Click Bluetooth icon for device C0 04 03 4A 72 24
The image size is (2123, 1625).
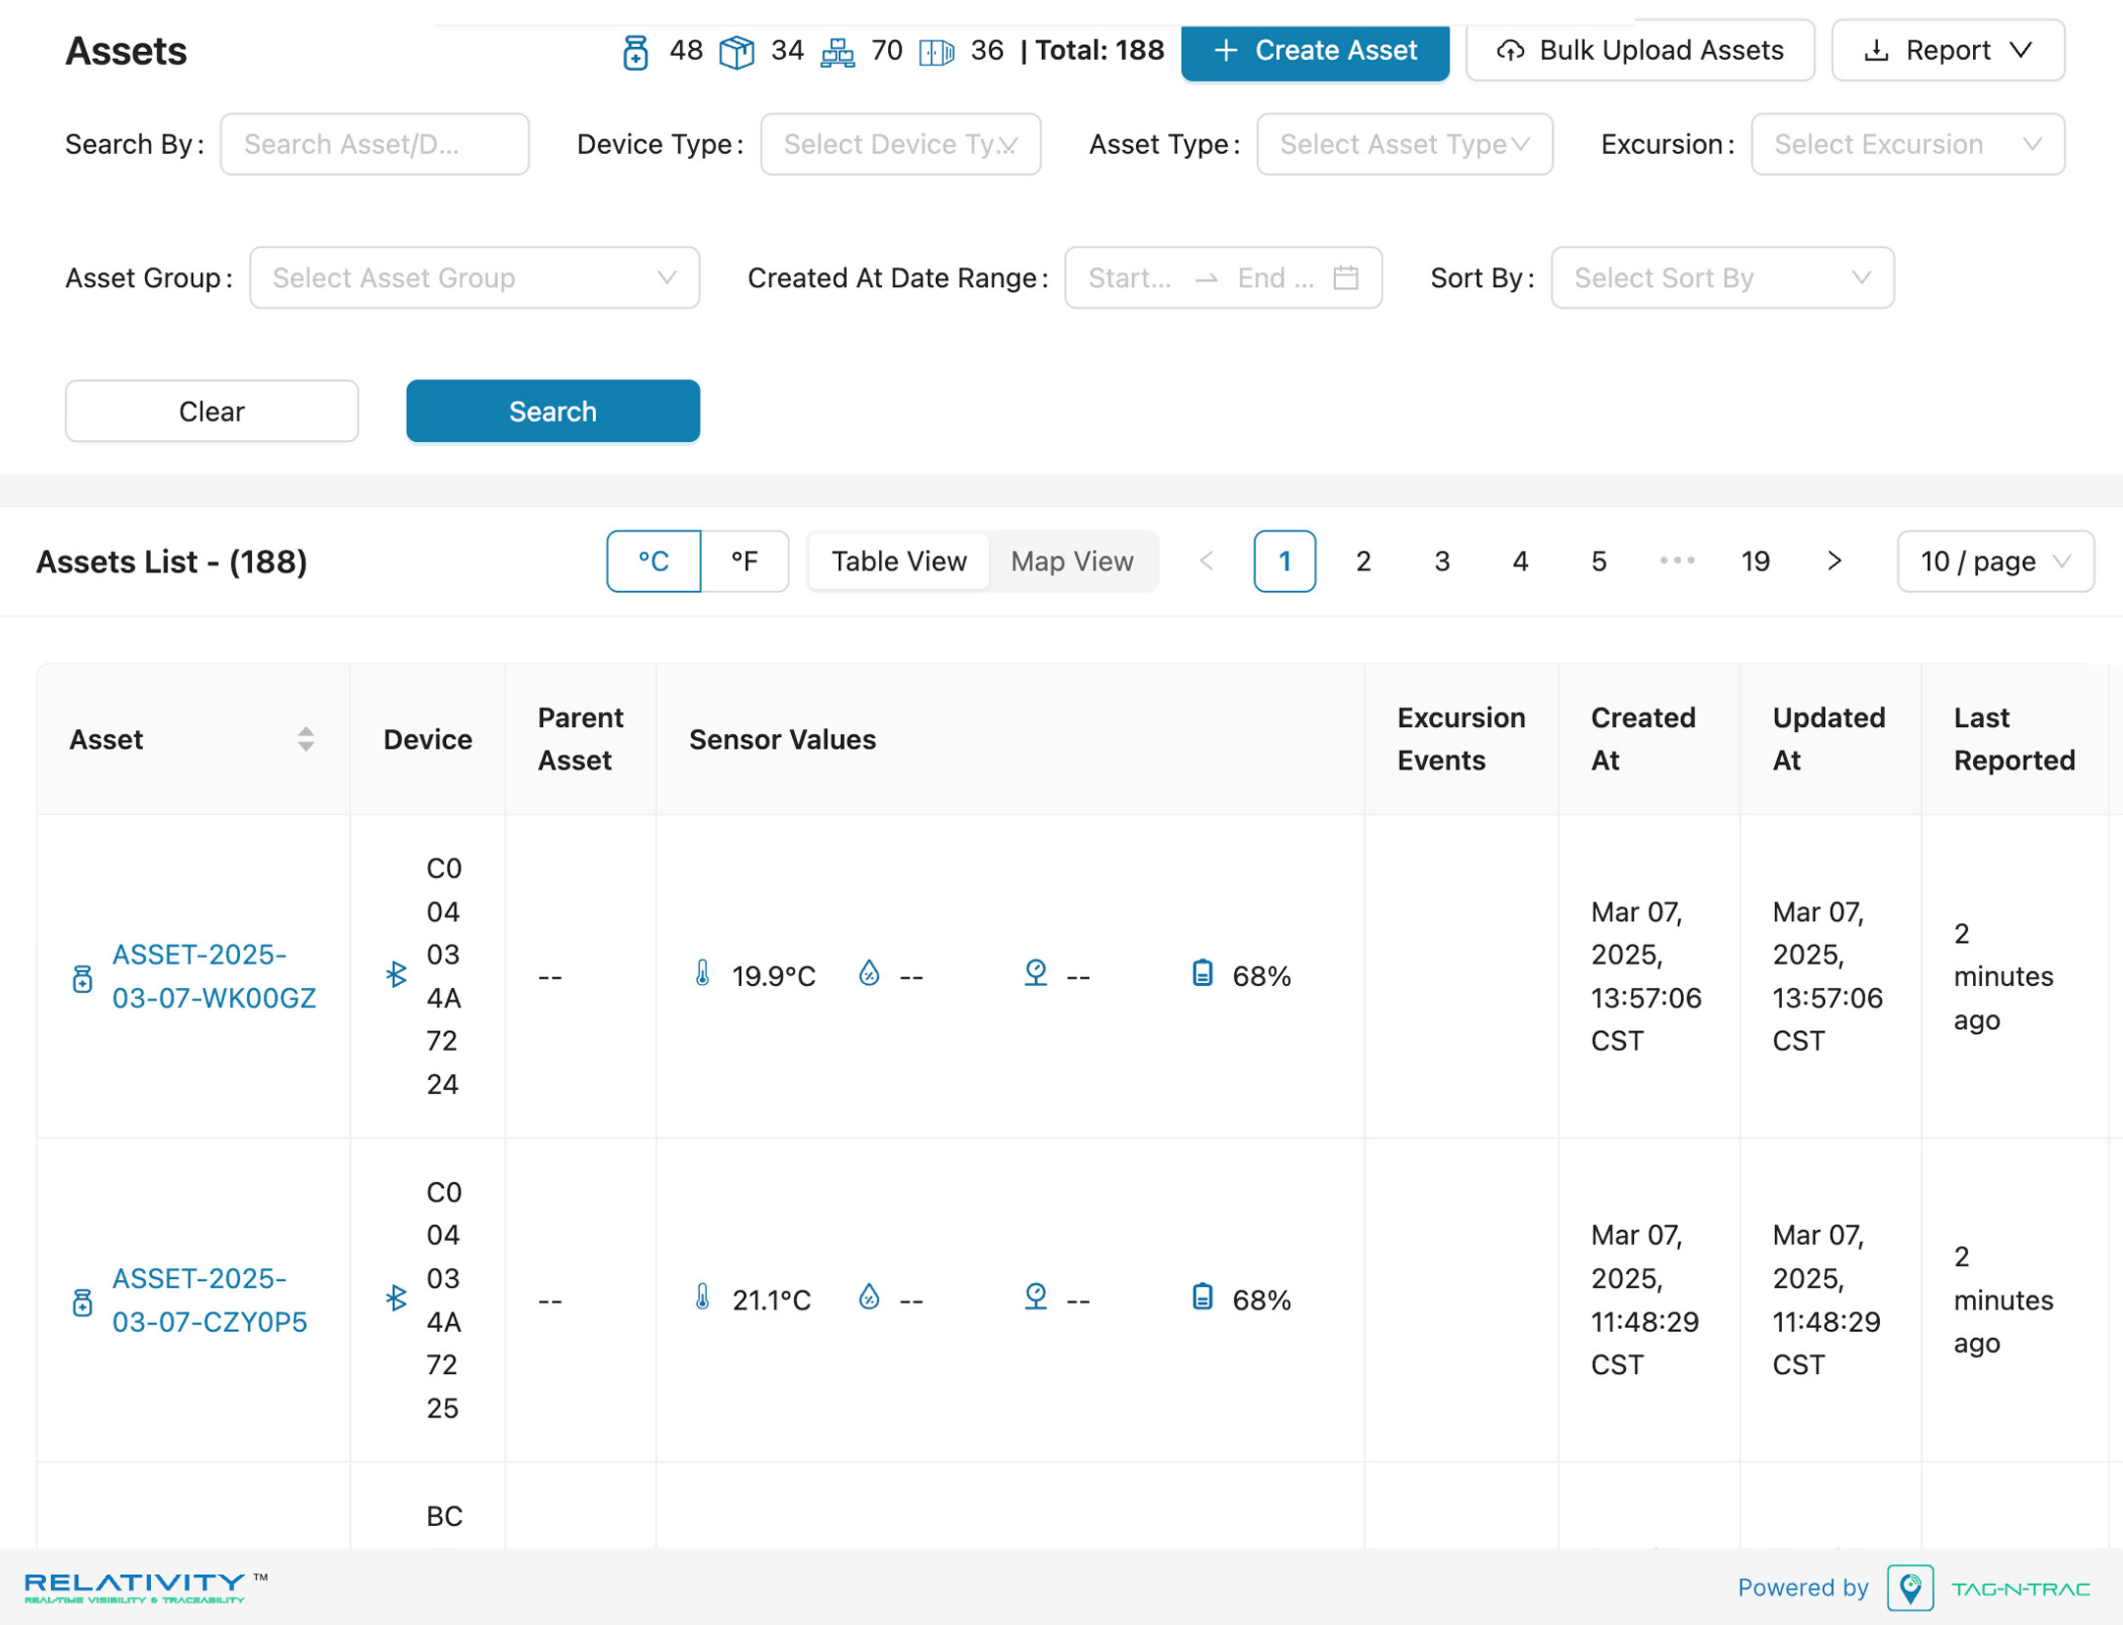(396, 974)
